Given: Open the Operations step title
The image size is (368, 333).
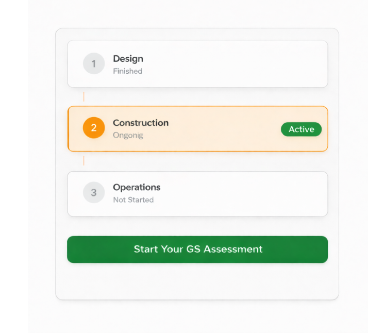Looking at the screenshot, I should click(x=137, y=187).
